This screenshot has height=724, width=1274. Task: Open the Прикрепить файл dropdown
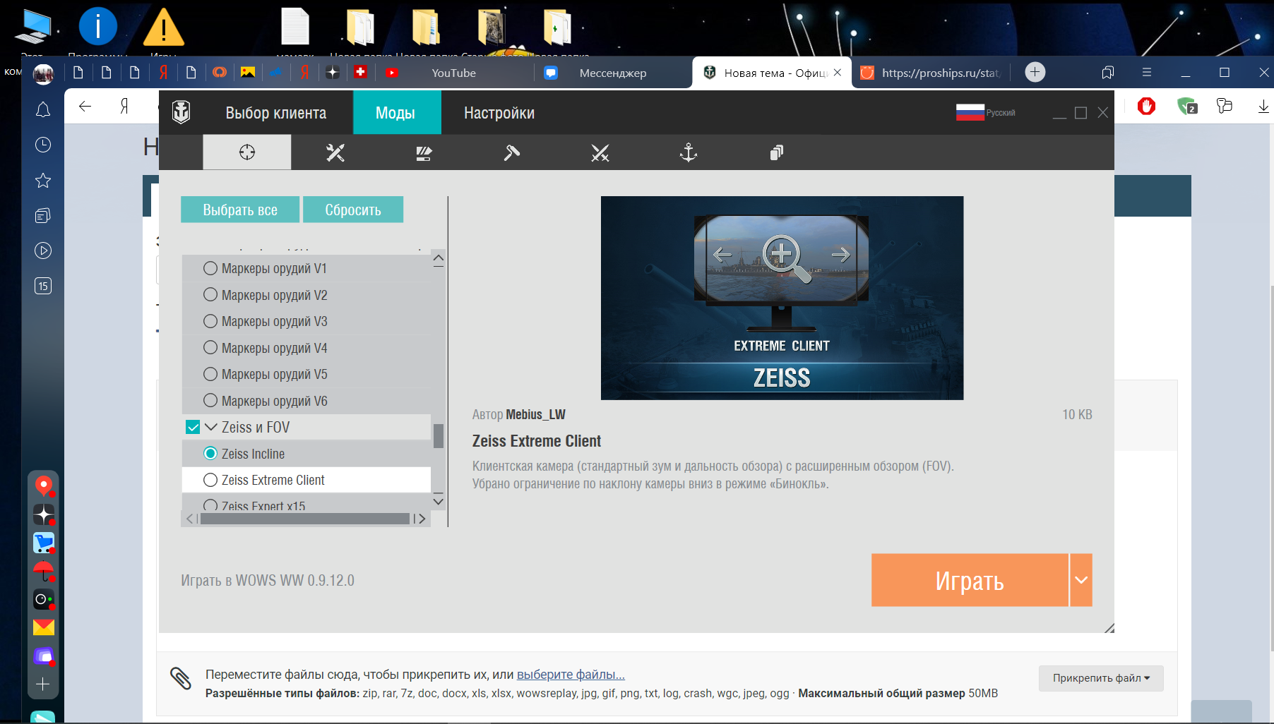[1101, 678]
